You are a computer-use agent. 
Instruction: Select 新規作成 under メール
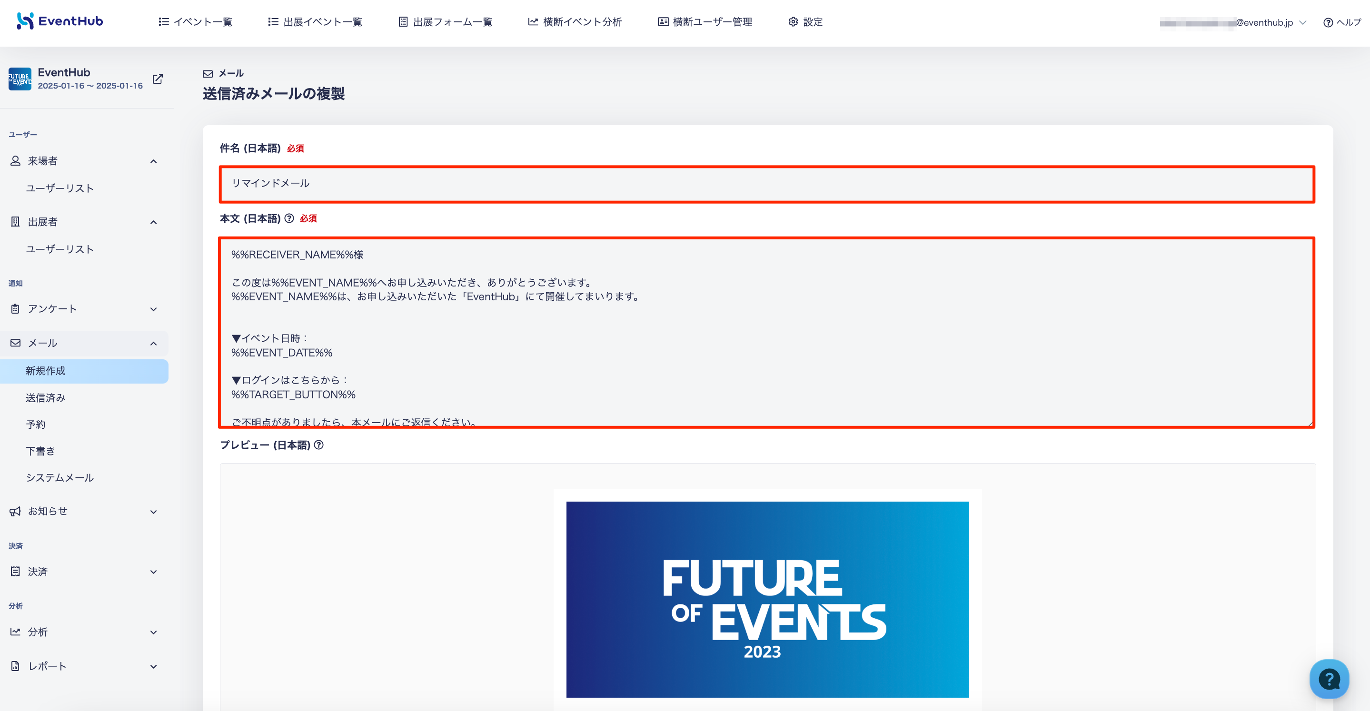[84, 371]
